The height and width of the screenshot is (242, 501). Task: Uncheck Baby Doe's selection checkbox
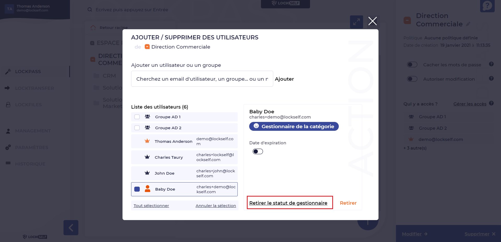coord(137,189)
